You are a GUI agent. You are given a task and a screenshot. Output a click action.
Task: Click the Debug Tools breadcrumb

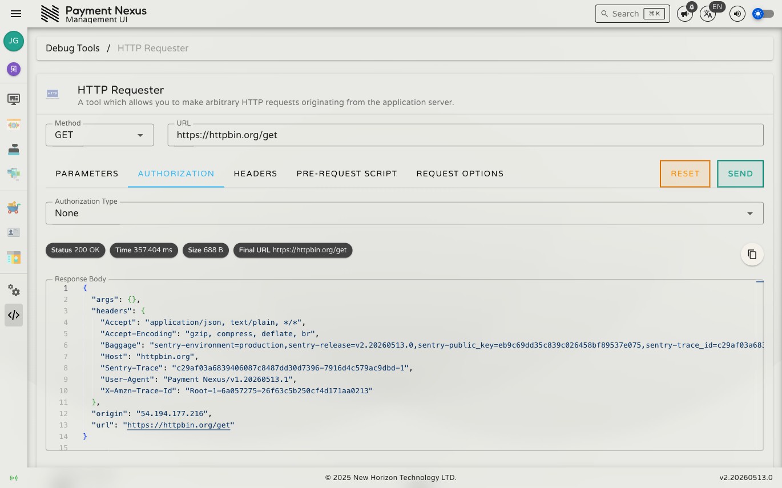pyautogui.click(x=72, y=48)
